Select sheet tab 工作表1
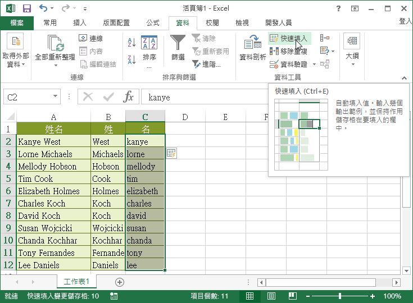413x303 pixels. coord(76,282)
